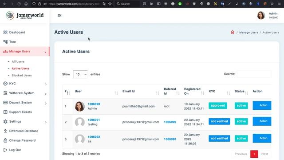
Task: Click Manage Users breadcrumb link
Action: pyautogui.click(x=248, y=32)
